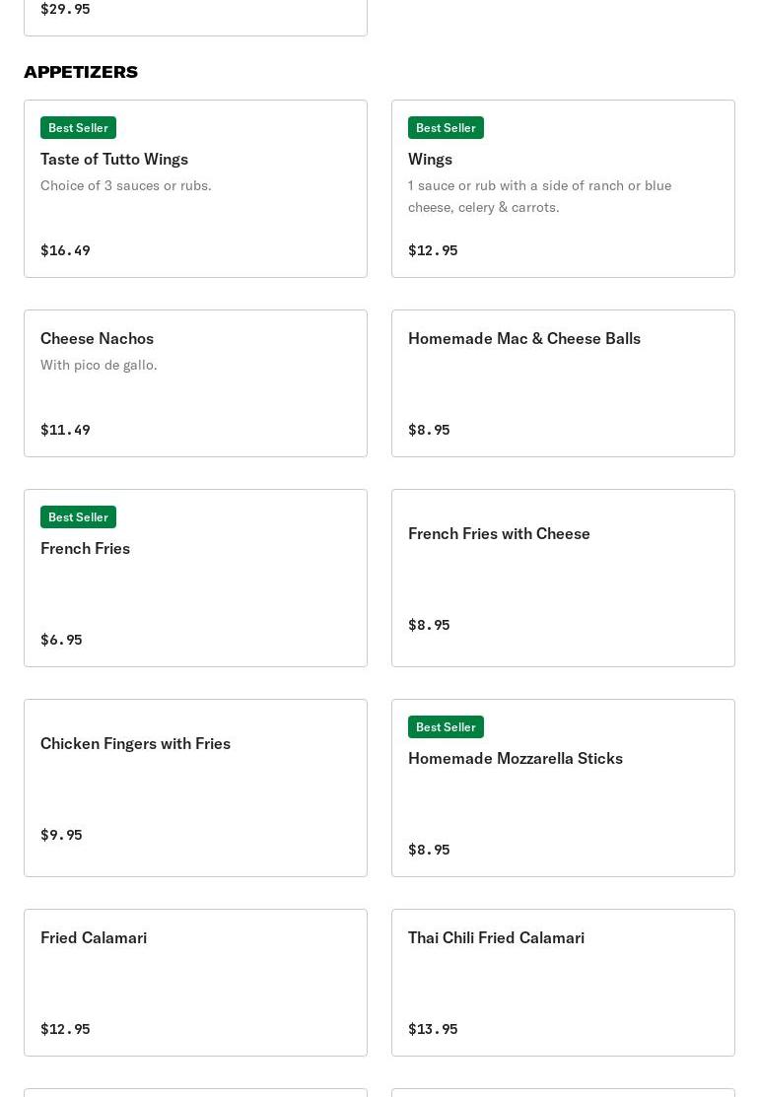Click the Cheese Nachos card
The width and height of the screenshot is (759, 1097).
pyautogui.click(x=195, y=383)
